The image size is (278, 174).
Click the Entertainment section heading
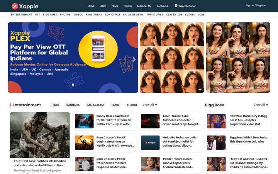point(27,105)
